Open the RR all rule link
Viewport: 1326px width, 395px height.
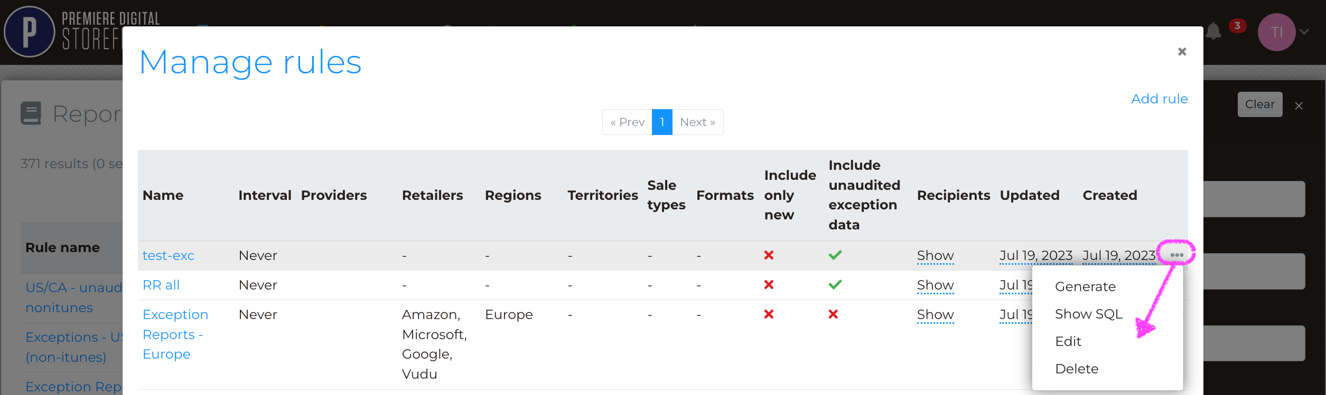point(161,285)
